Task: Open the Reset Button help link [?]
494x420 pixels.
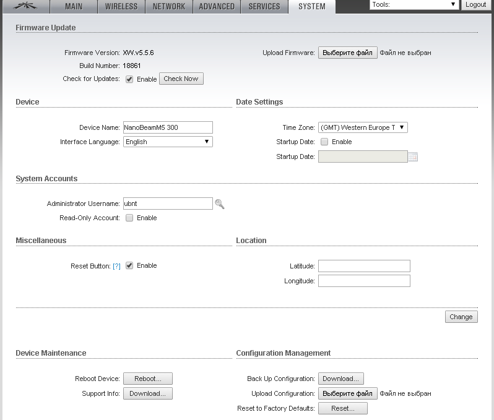Action: click(x=116, y=267)
